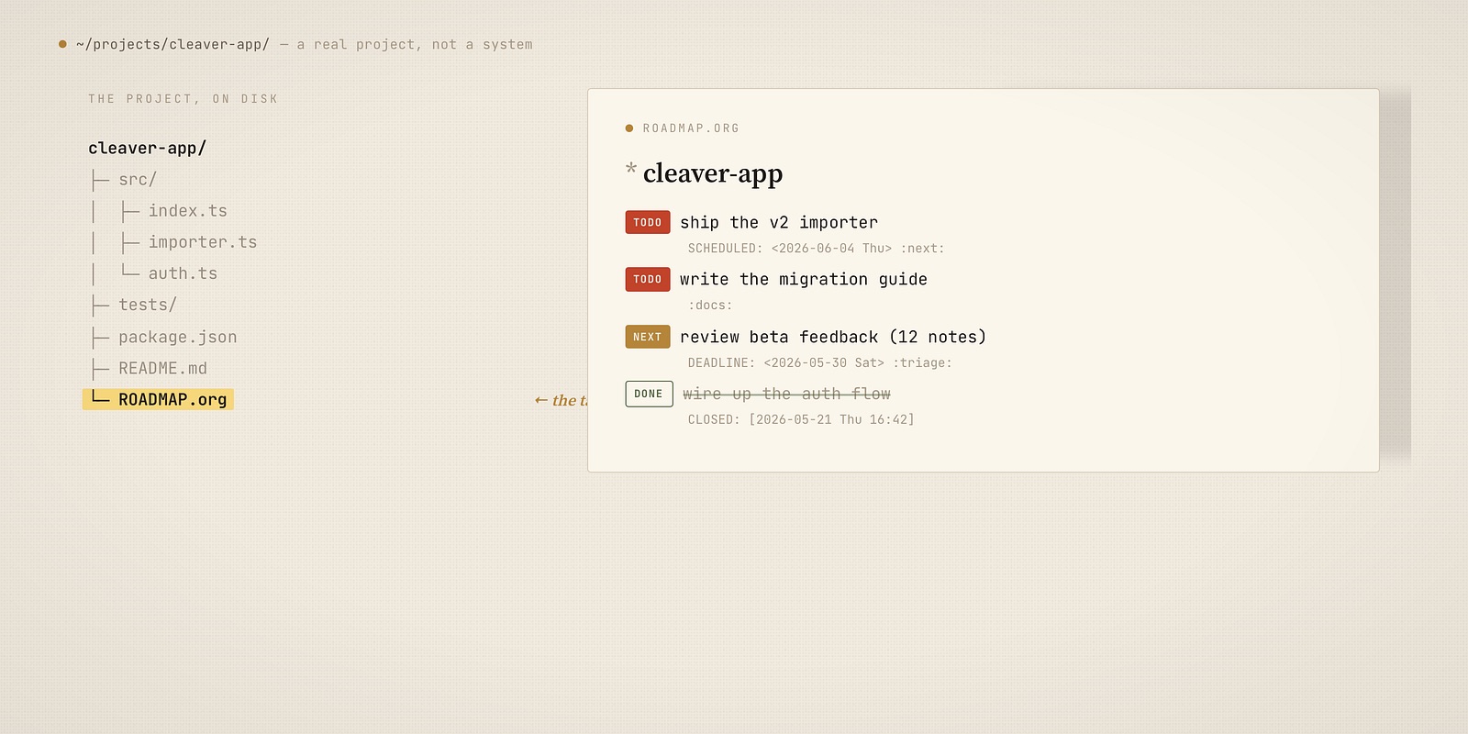The image size is (1468, 734).
Task: Click the SCHEDULED date <2026-06-04 Thu>
Action: point(831,249)
